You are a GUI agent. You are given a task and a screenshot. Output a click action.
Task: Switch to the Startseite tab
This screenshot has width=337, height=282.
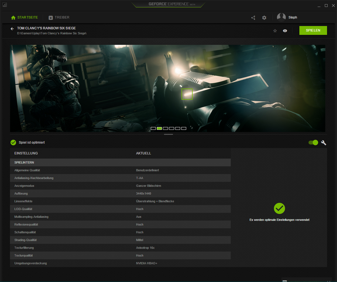tap(24, 18)
